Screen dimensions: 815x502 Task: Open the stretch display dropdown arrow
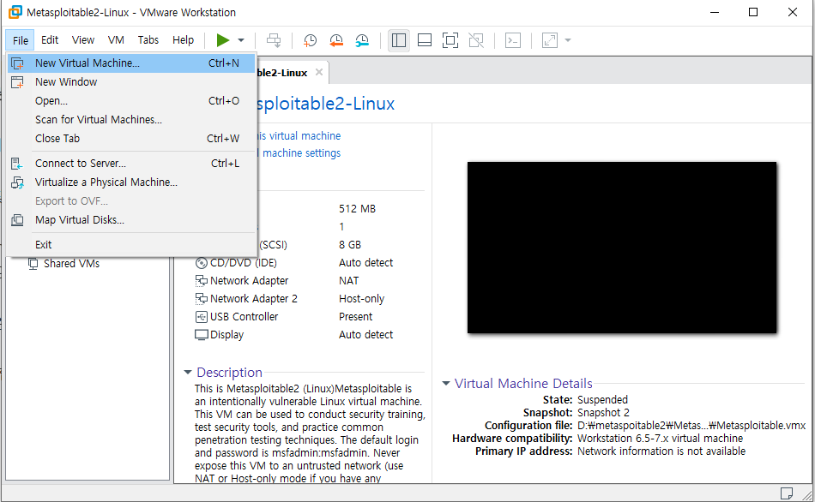pos(568,40)
